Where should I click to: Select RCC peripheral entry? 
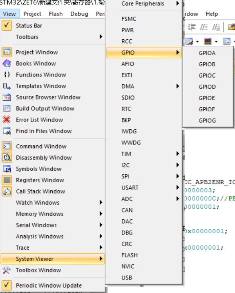pos(144,41)
